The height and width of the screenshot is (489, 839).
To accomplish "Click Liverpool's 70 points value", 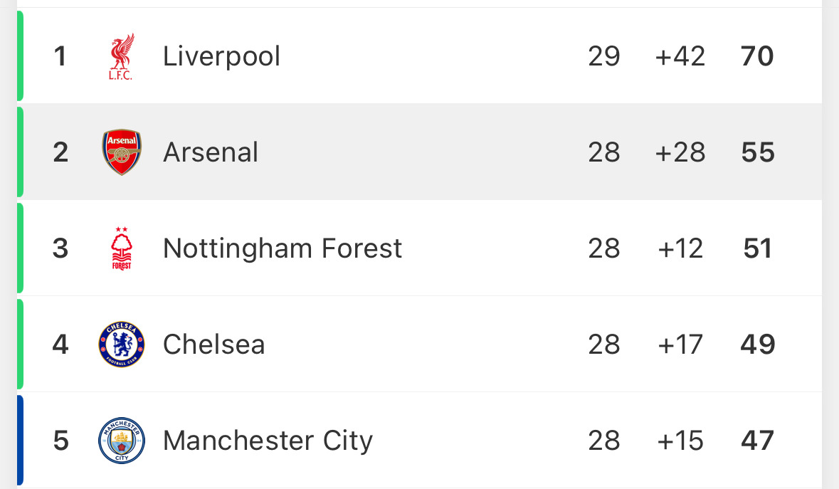I will (x=757, y=56).
